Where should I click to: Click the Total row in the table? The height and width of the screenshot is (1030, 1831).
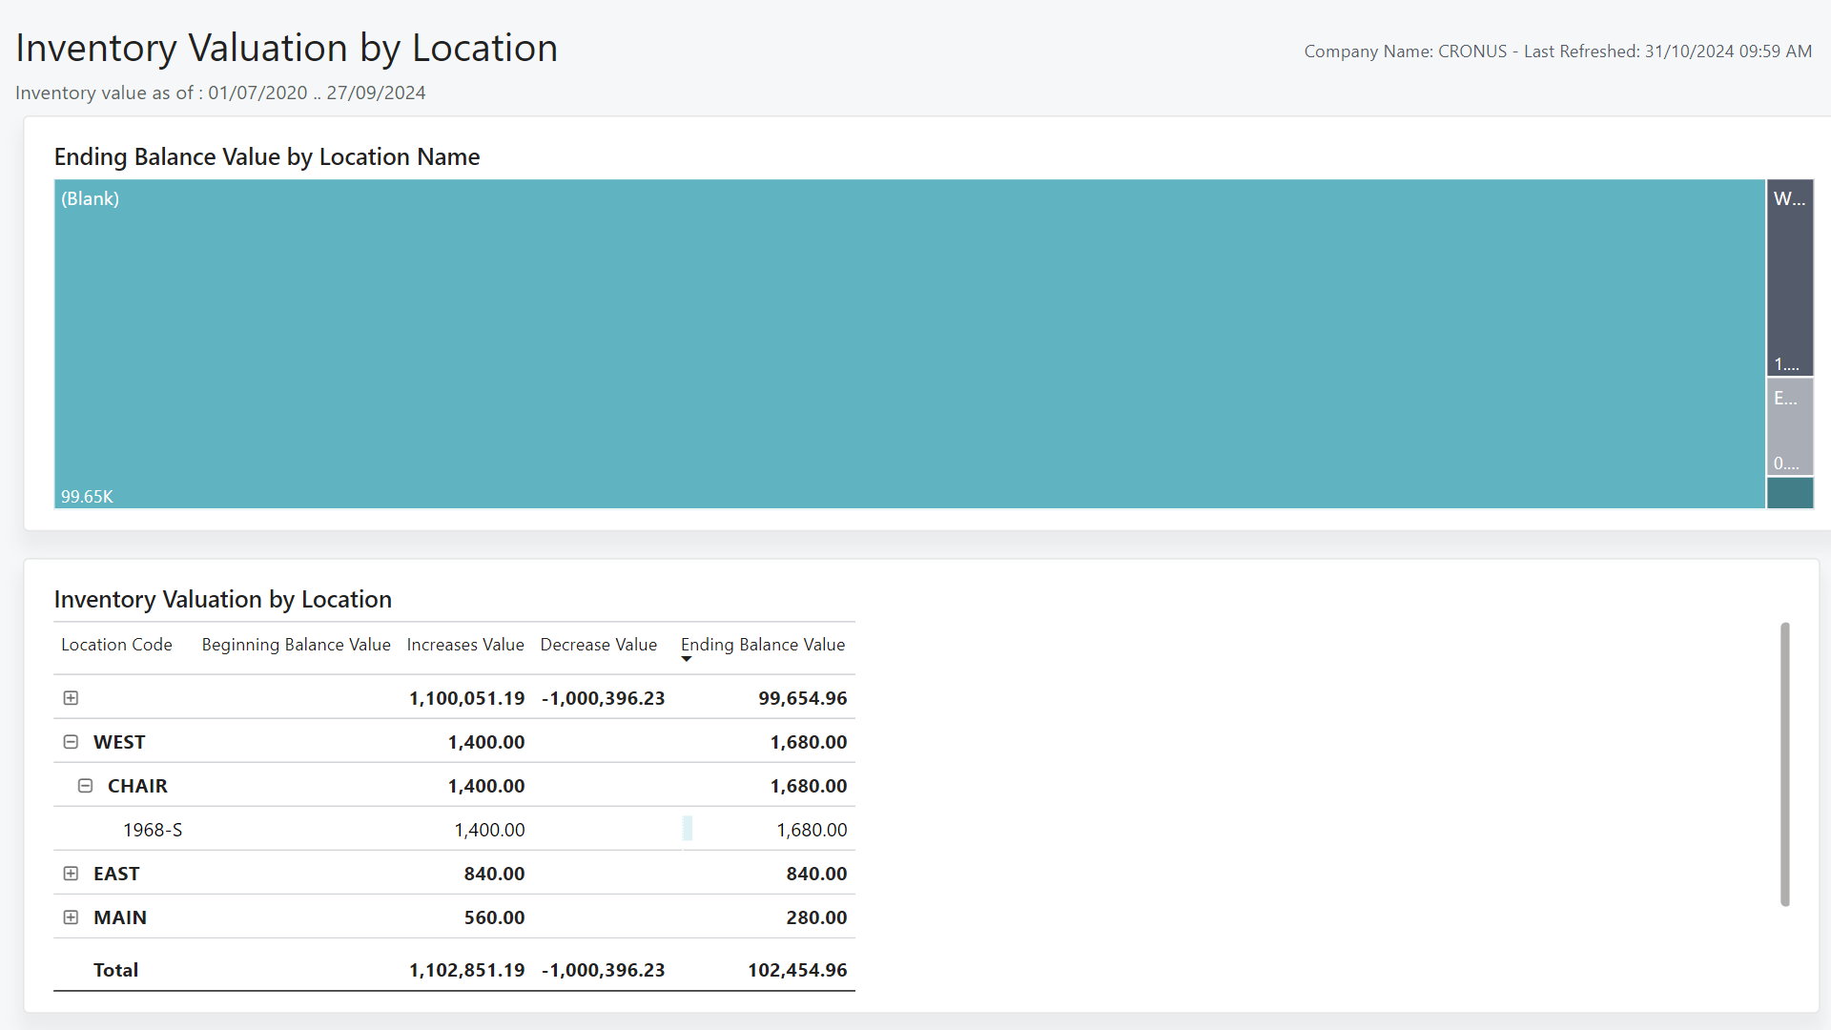[x=115, y=969]
